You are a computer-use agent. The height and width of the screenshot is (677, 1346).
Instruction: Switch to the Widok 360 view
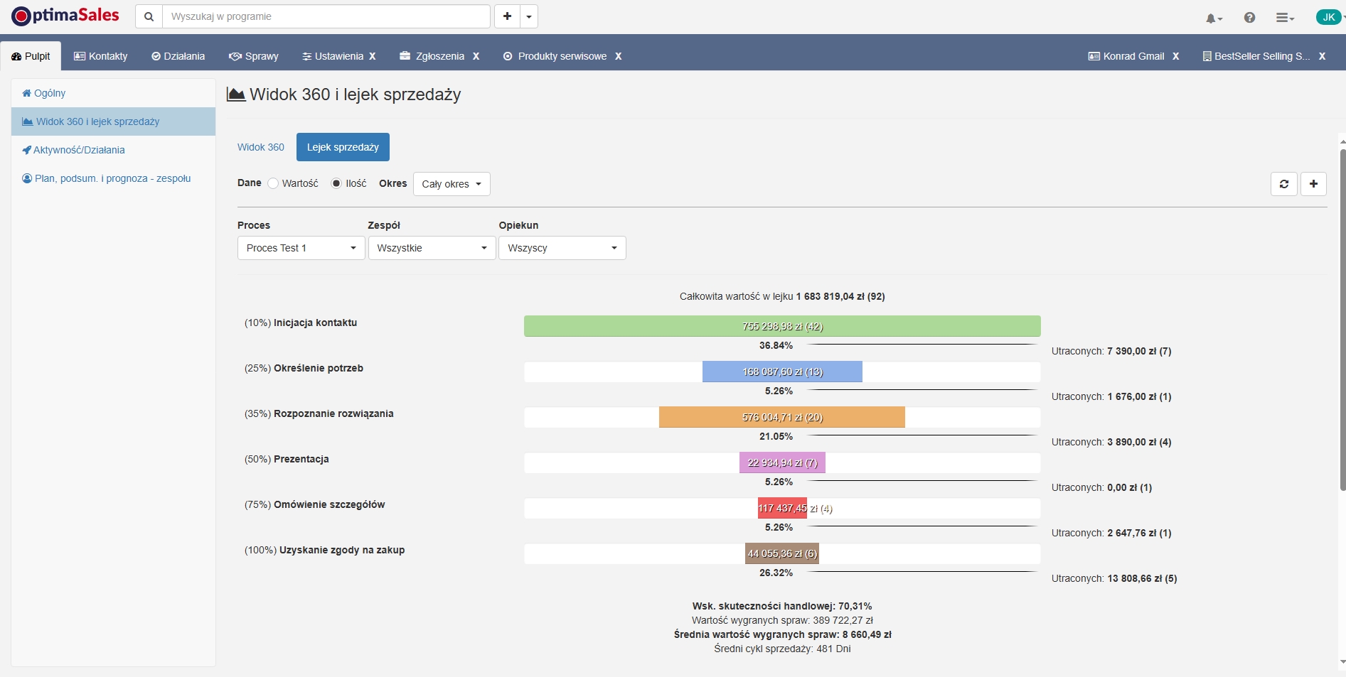(x=261, y=147)
